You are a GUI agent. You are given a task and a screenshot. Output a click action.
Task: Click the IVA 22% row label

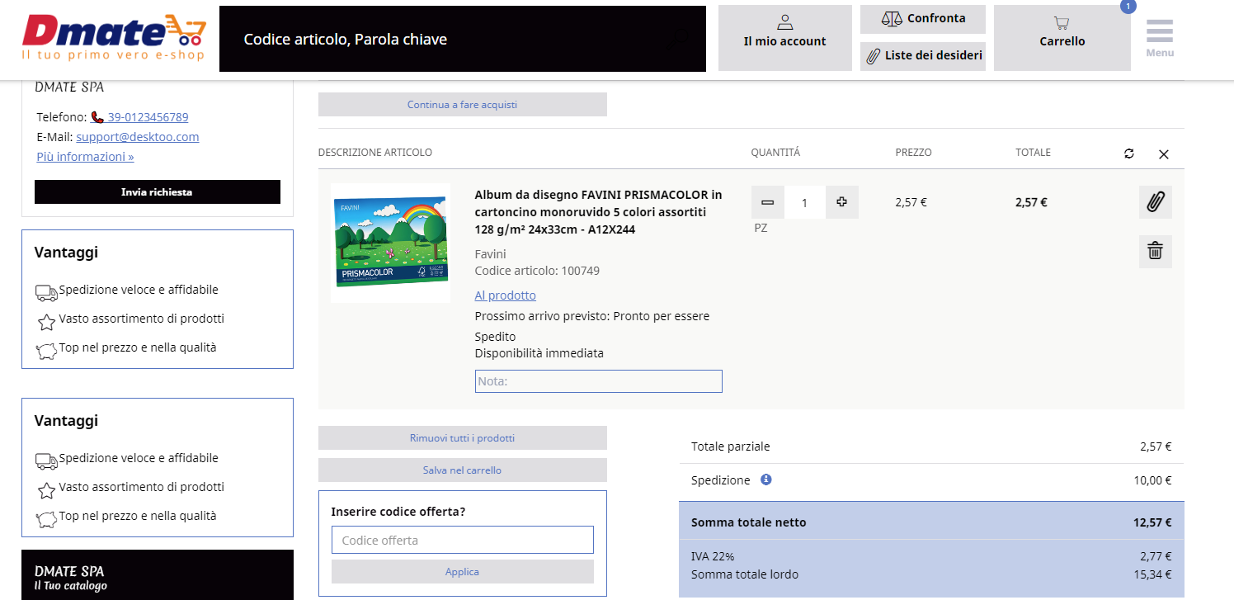pyautogui.click(x=713, y=556)
